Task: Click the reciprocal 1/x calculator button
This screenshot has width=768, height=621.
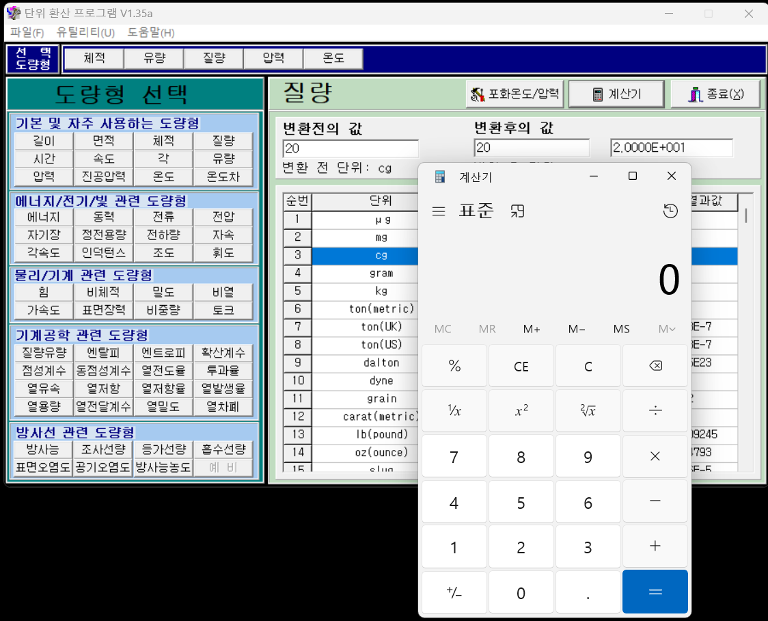Action: click(454, 411)
